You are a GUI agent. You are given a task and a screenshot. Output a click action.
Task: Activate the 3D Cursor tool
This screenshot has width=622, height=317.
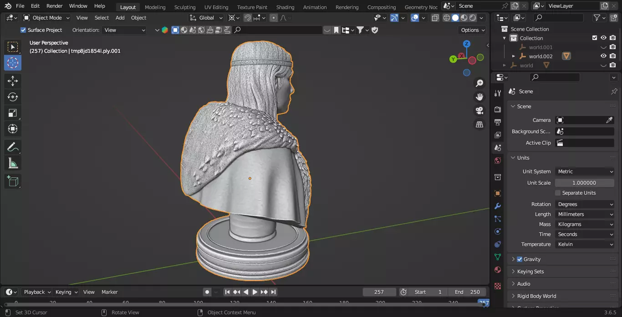pyautogui.click(x=13, y=63)
